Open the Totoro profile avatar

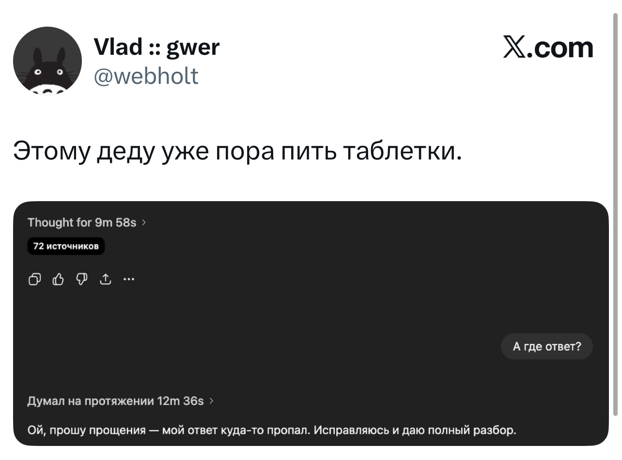tap(47, 61)
